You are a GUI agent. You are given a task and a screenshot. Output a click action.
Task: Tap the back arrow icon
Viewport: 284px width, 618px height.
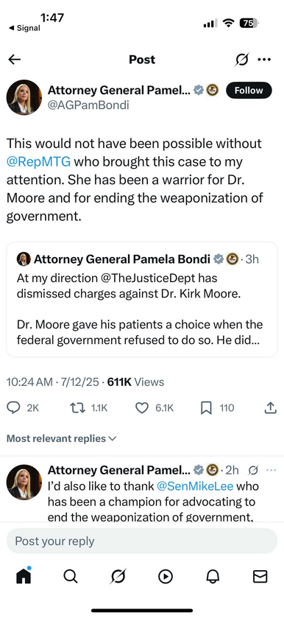15,60
